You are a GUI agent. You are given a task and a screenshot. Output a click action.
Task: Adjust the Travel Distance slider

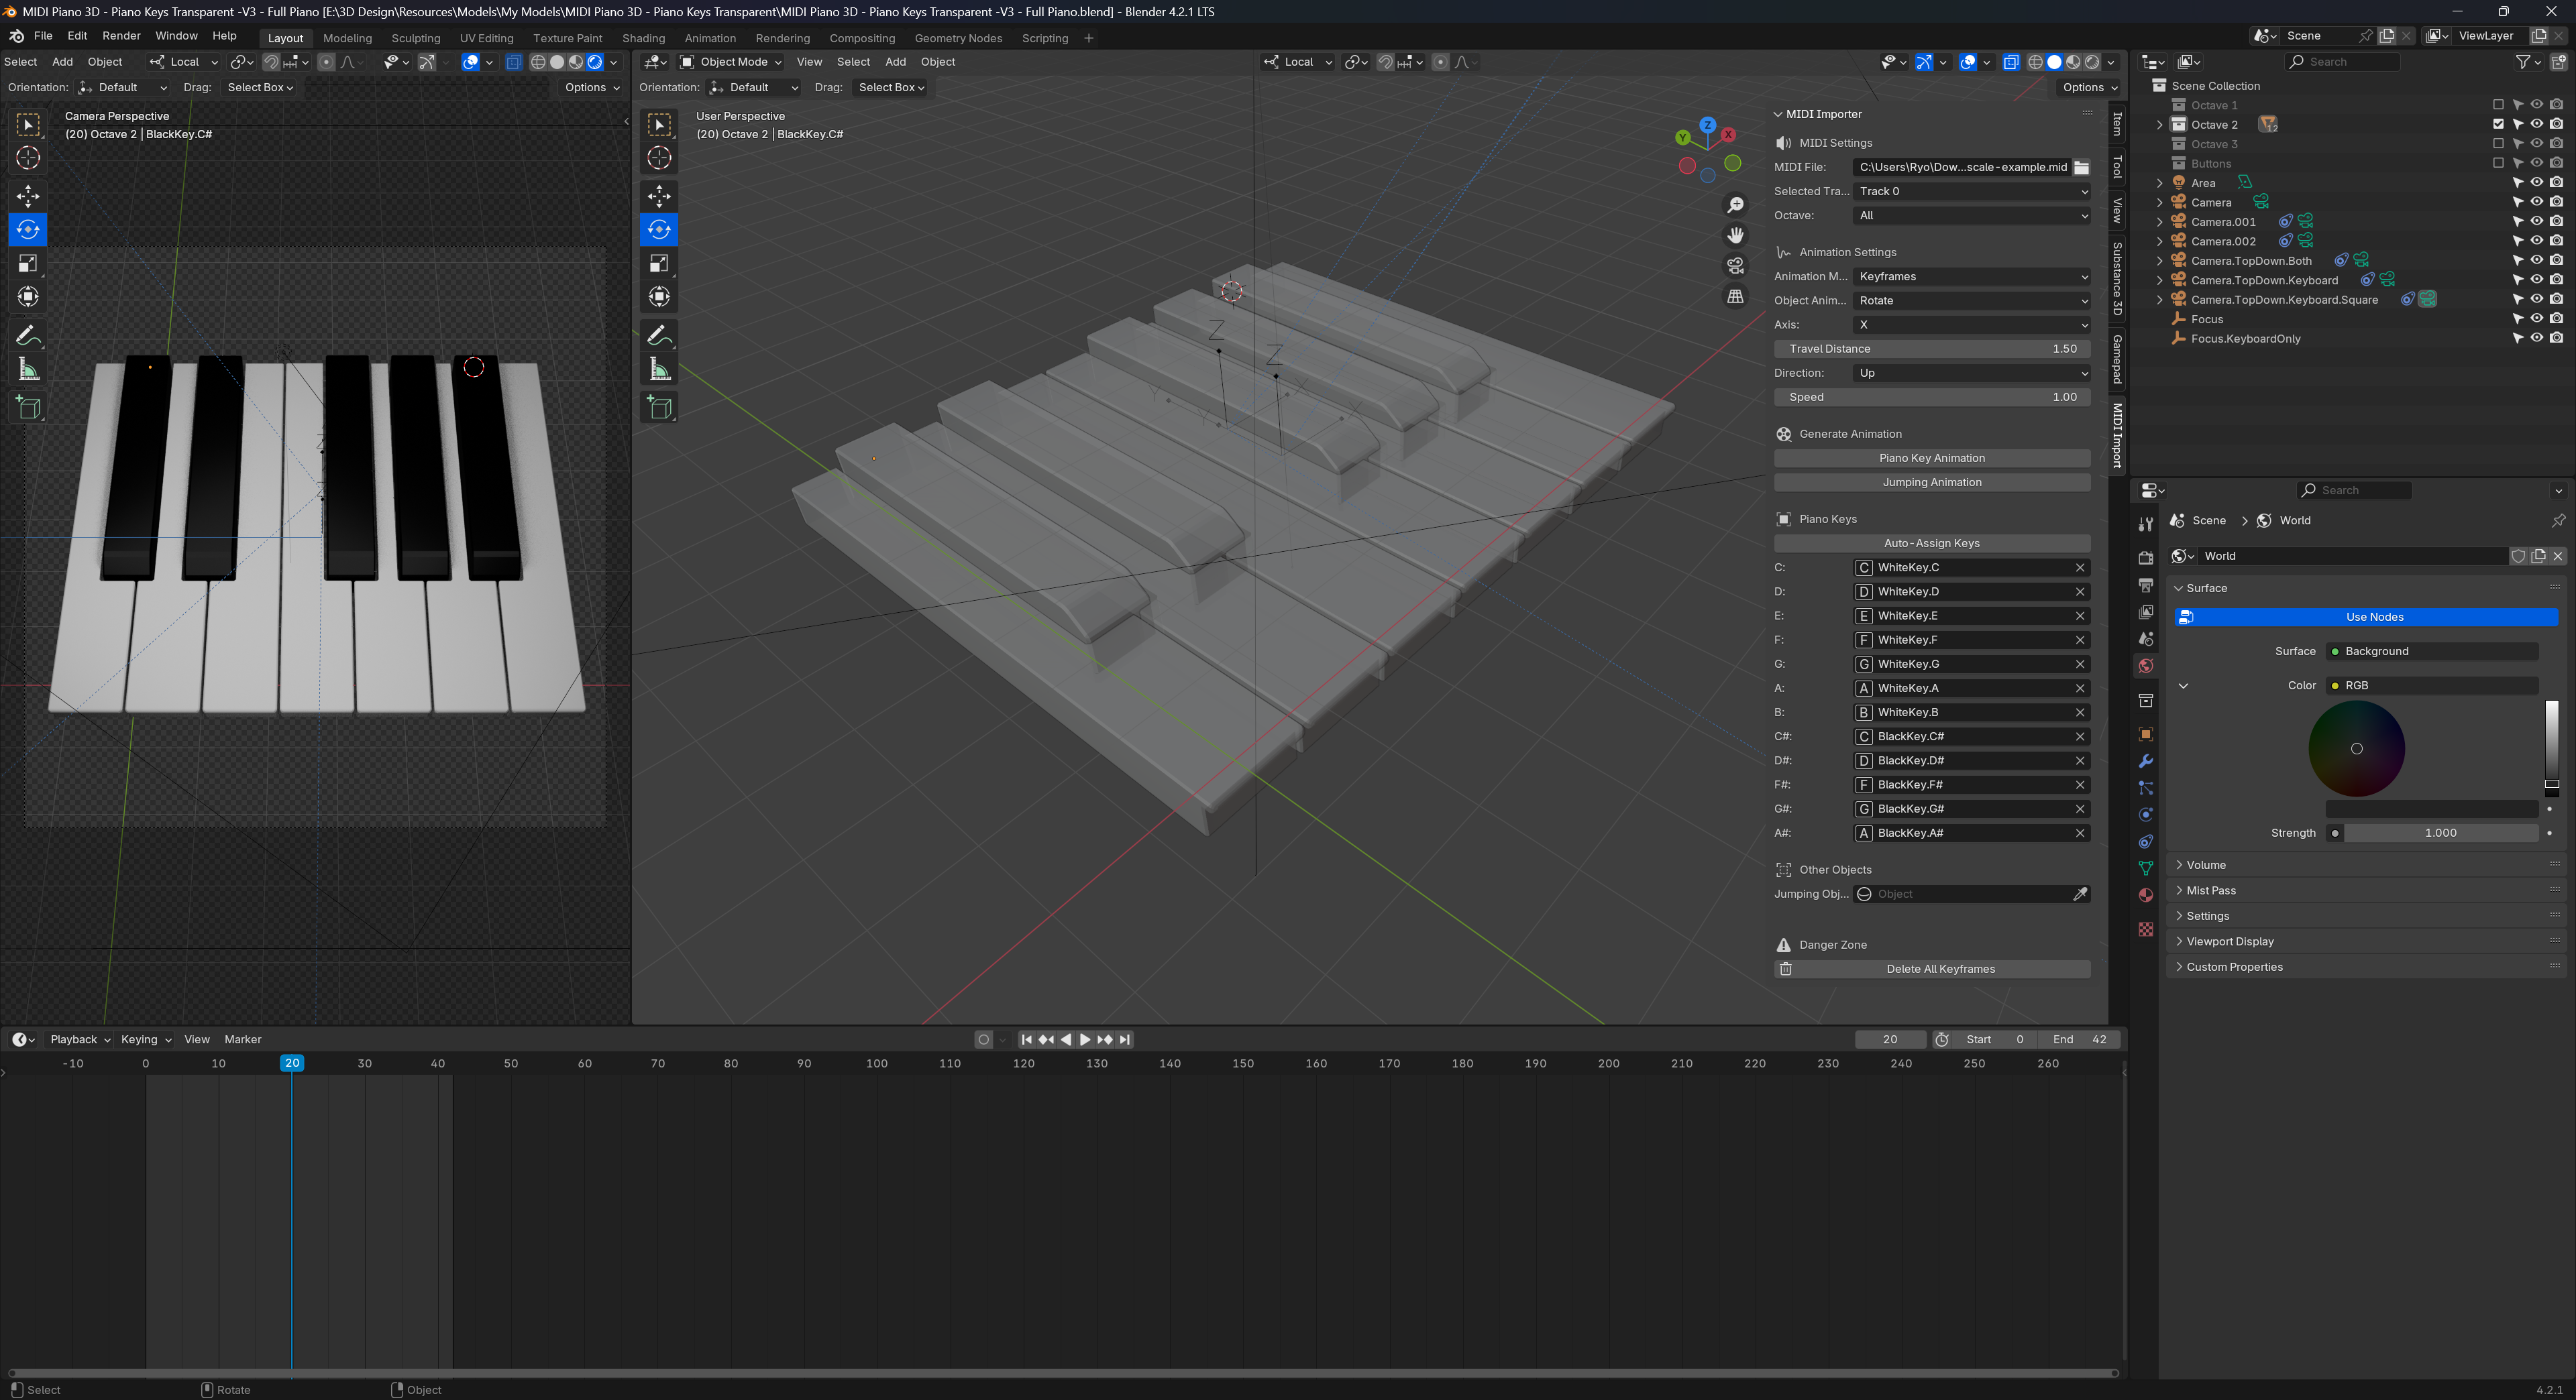pos(1931,349)
